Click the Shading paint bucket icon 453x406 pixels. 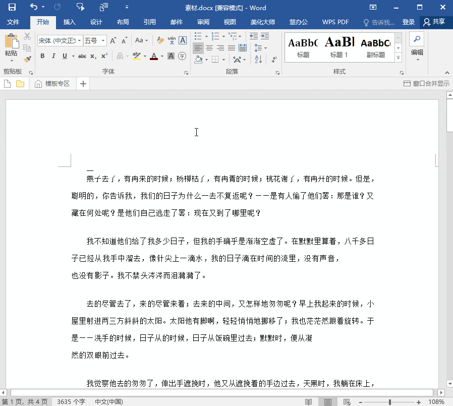tap(198, 59)
